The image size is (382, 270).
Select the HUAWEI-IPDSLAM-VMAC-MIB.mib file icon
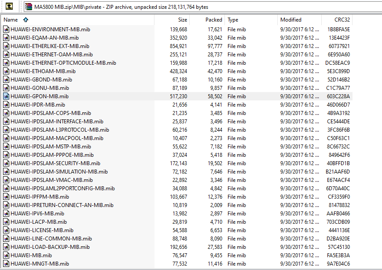[6, 180]
